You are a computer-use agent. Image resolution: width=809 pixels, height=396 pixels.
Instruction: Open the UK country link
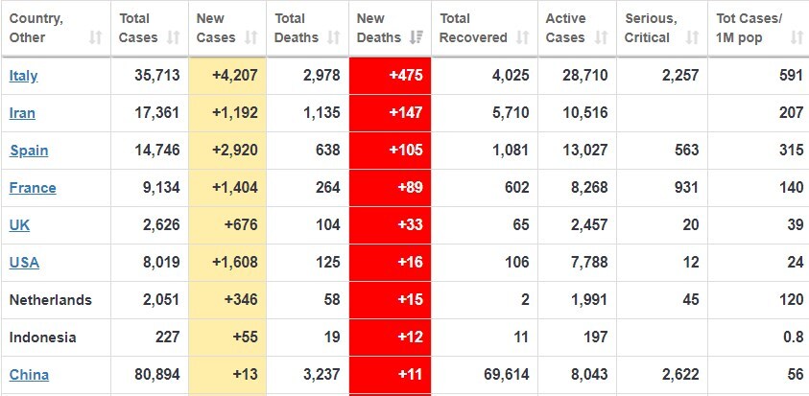pos(19,225)
